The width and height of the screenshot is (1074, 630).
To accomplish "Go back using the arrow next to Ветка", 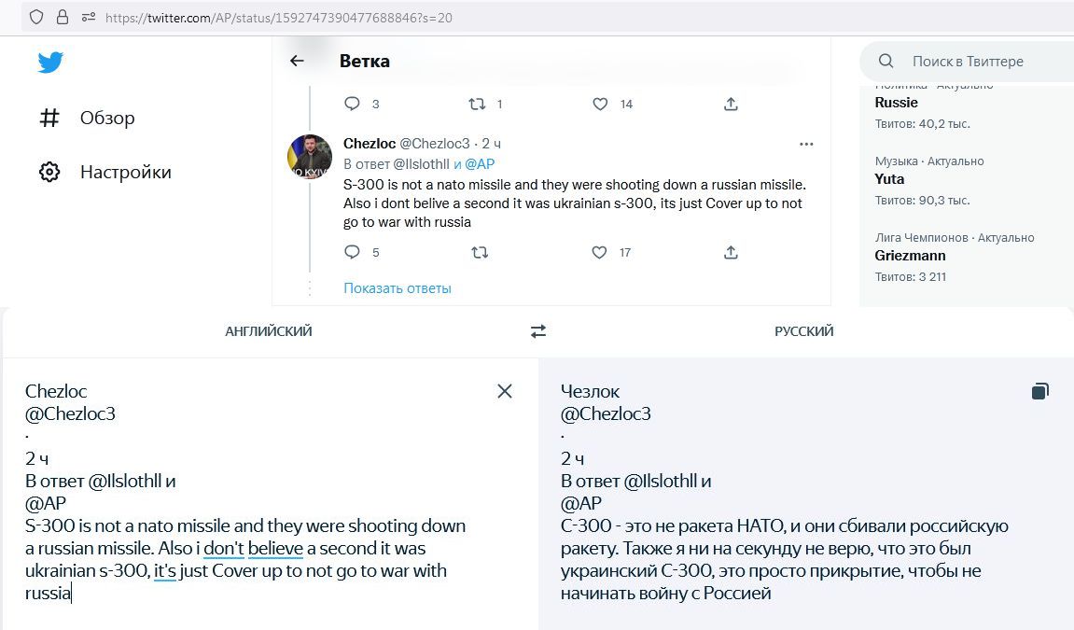I will click(x=297, y=61).
